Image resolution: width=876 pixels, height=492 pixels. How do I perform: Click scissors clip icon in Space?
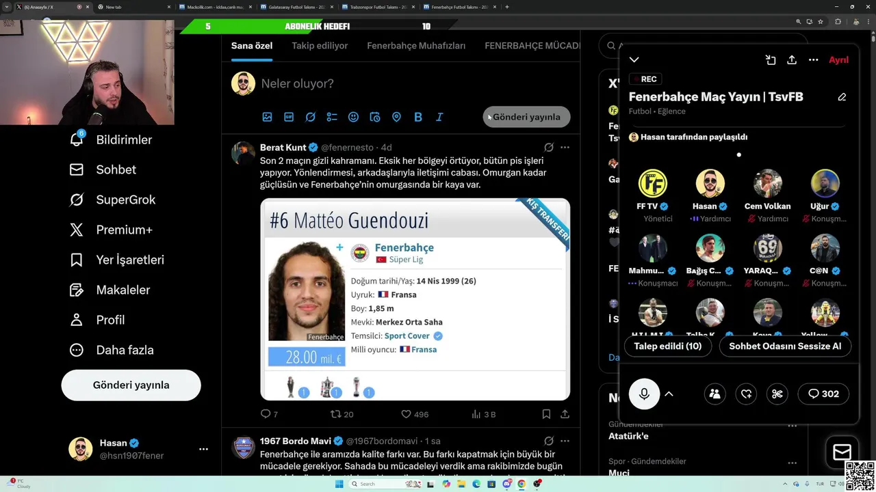pyautogui.click(x=777, y=394)
